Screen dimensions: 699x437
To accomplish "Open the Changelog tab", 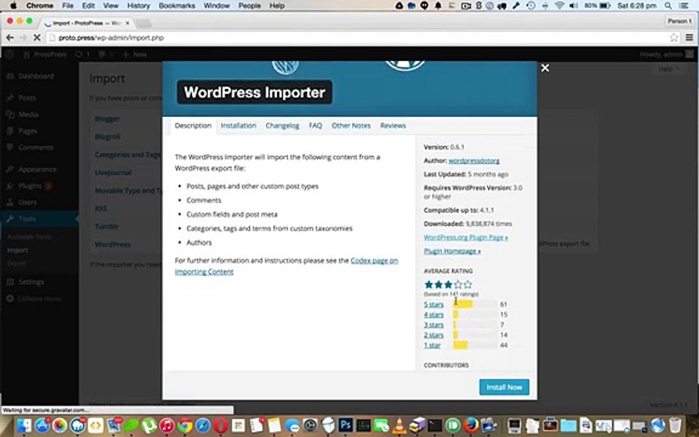I will (x=282, y=126).
